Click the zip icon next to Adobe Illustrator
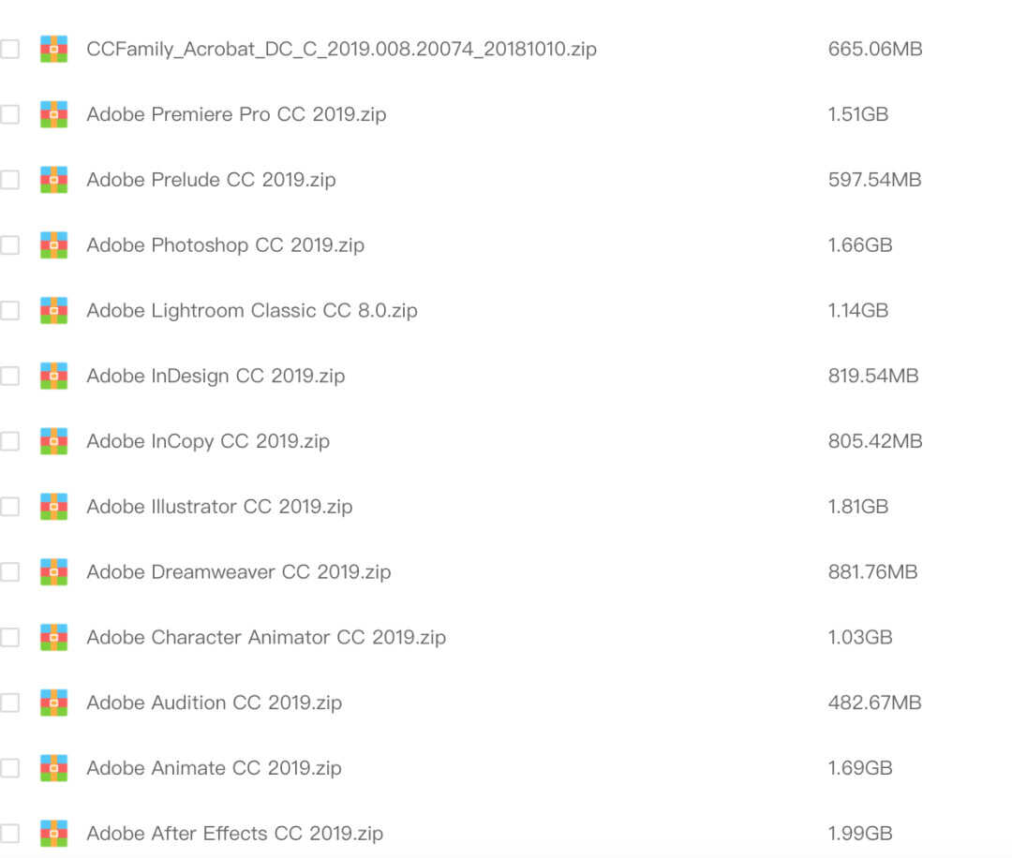 coord(53,507)
